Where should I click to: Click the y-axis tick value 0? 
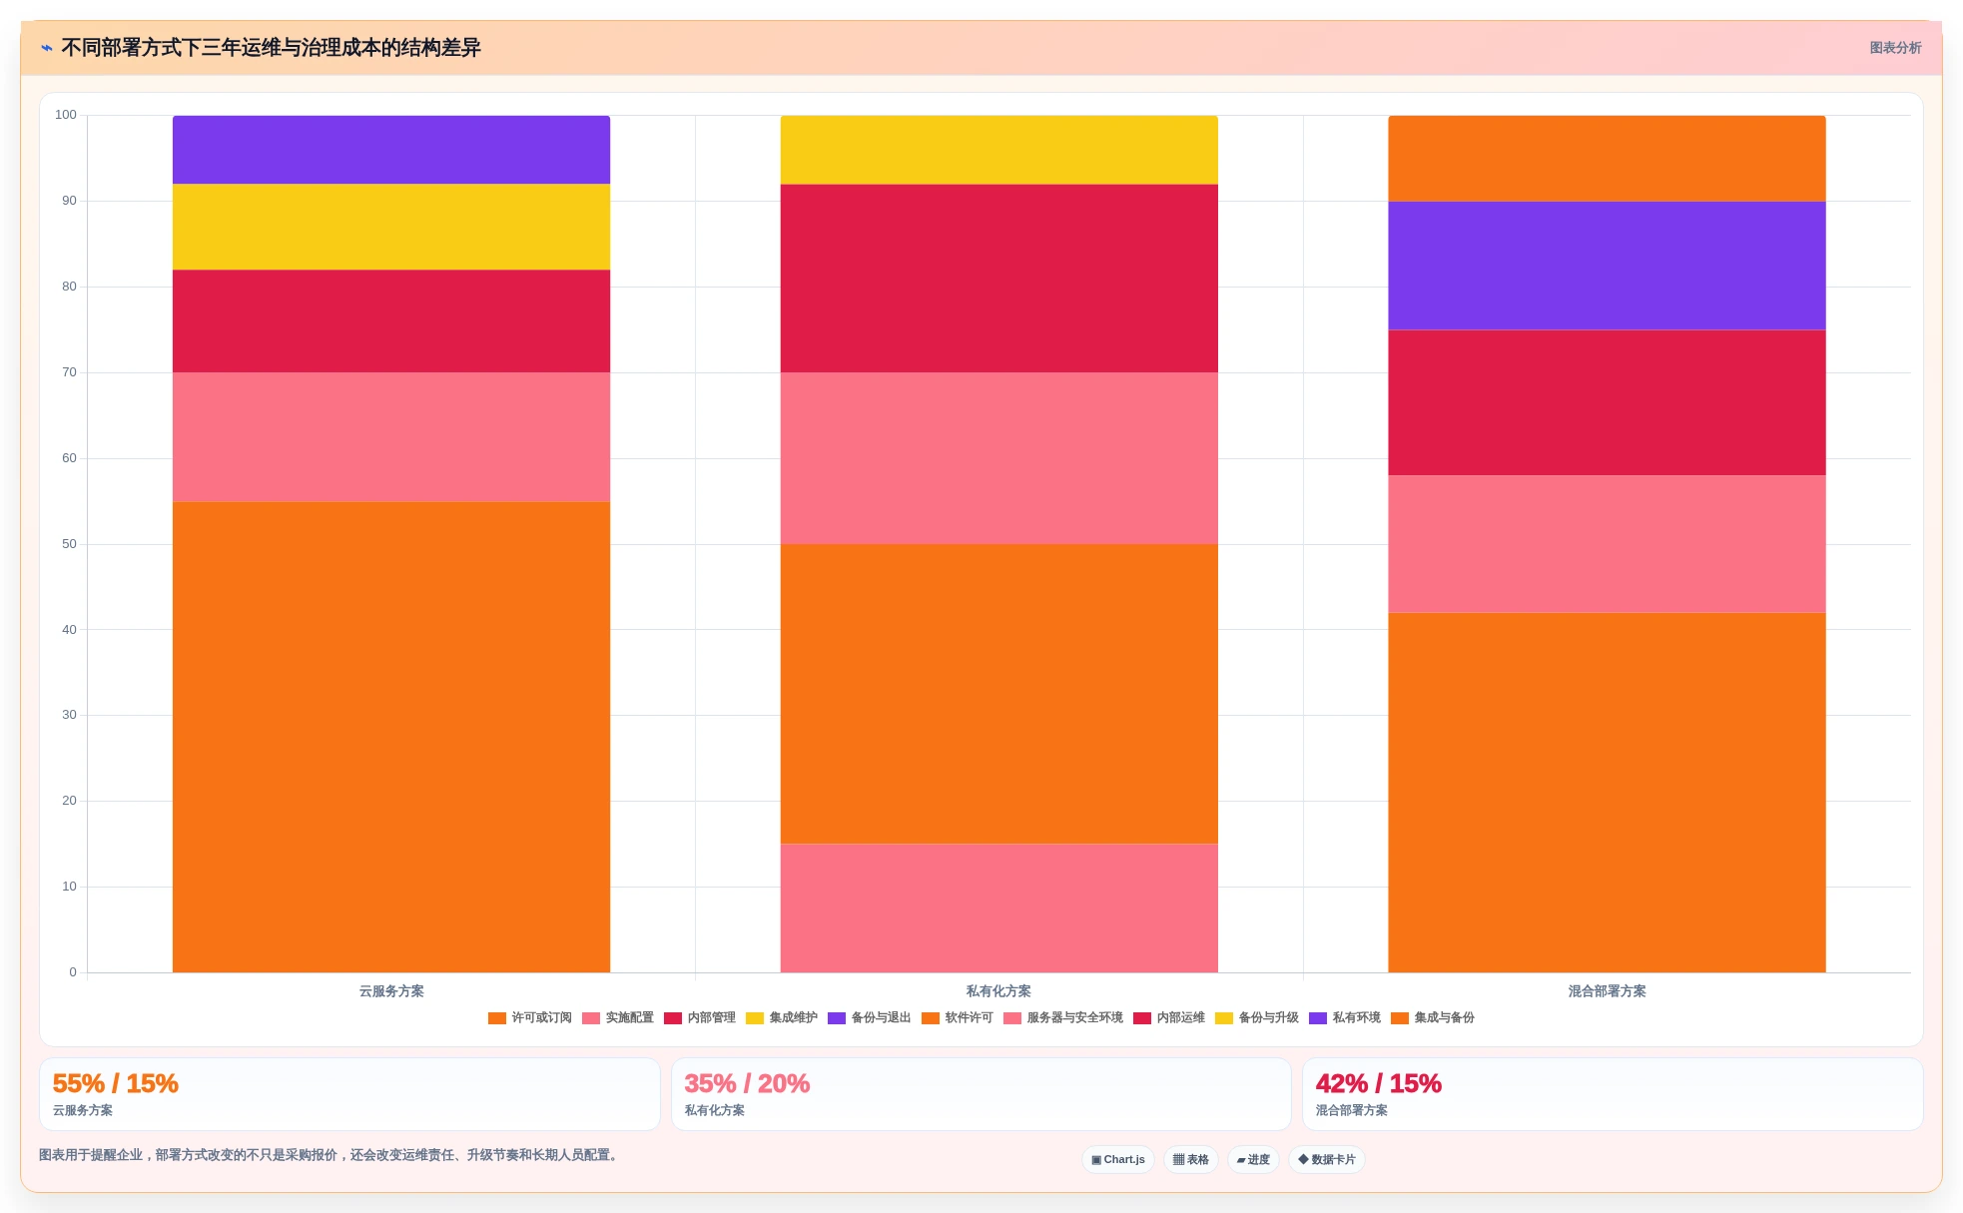tap(73, 972)
